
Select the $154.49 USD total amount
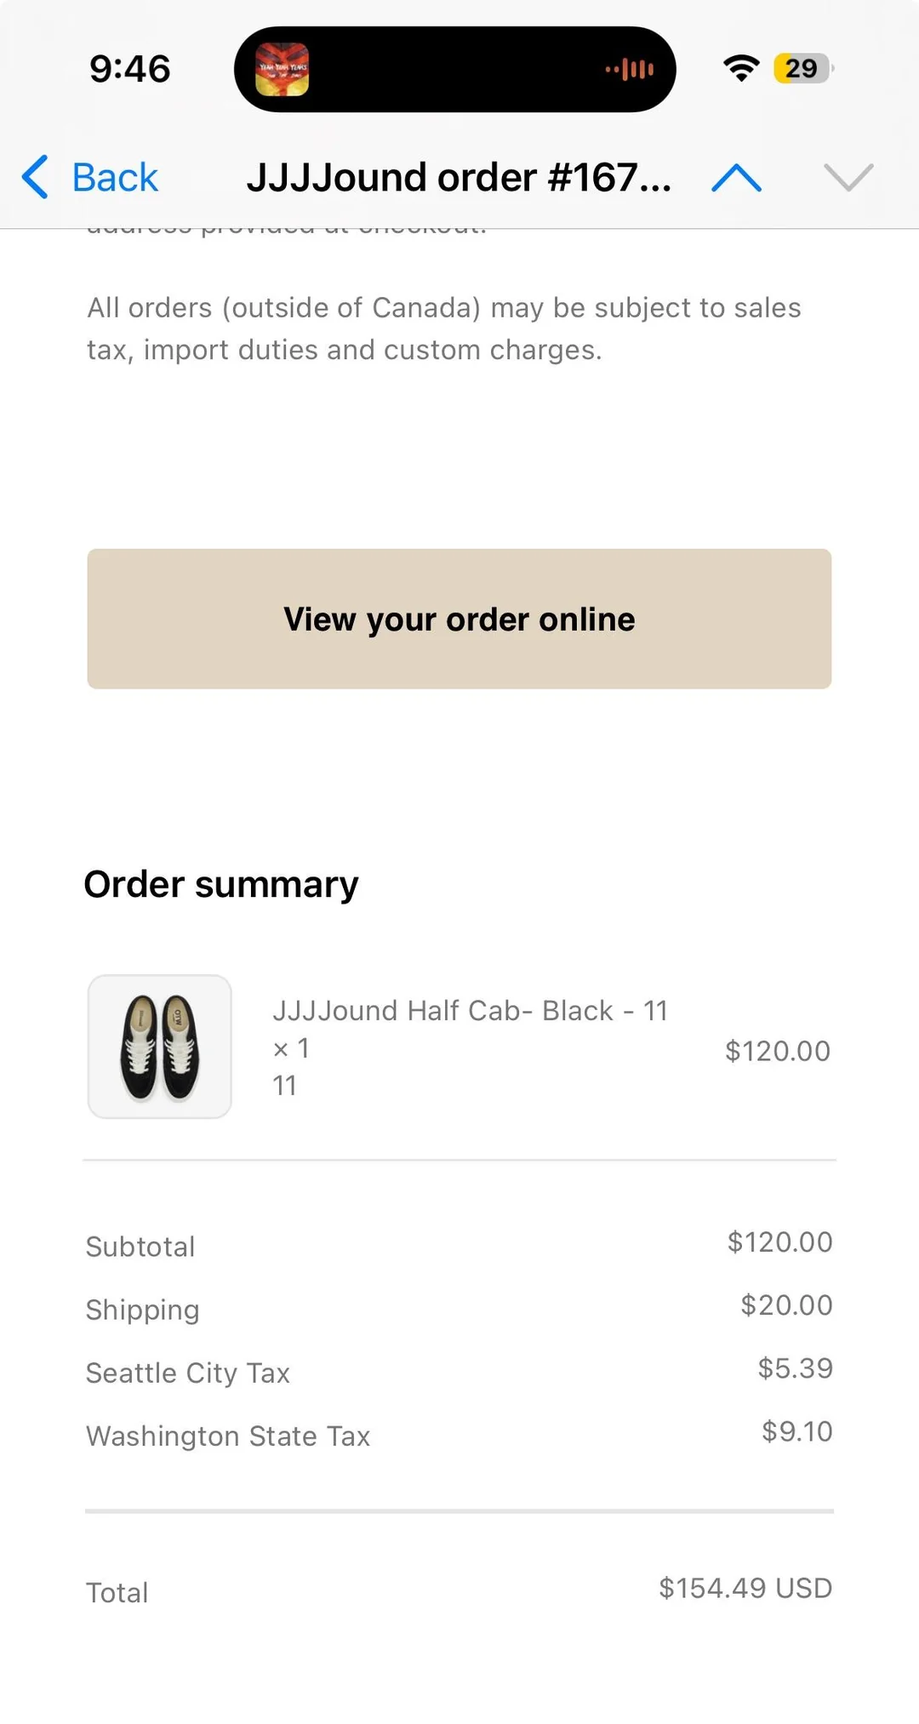[x=745, y=1588]
